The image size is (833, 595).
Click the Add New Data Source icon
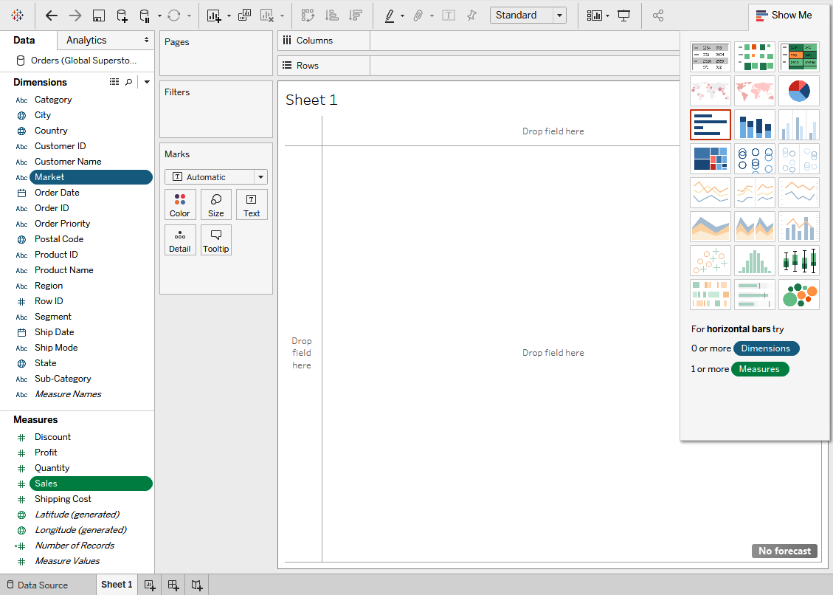tap(122, 16)
